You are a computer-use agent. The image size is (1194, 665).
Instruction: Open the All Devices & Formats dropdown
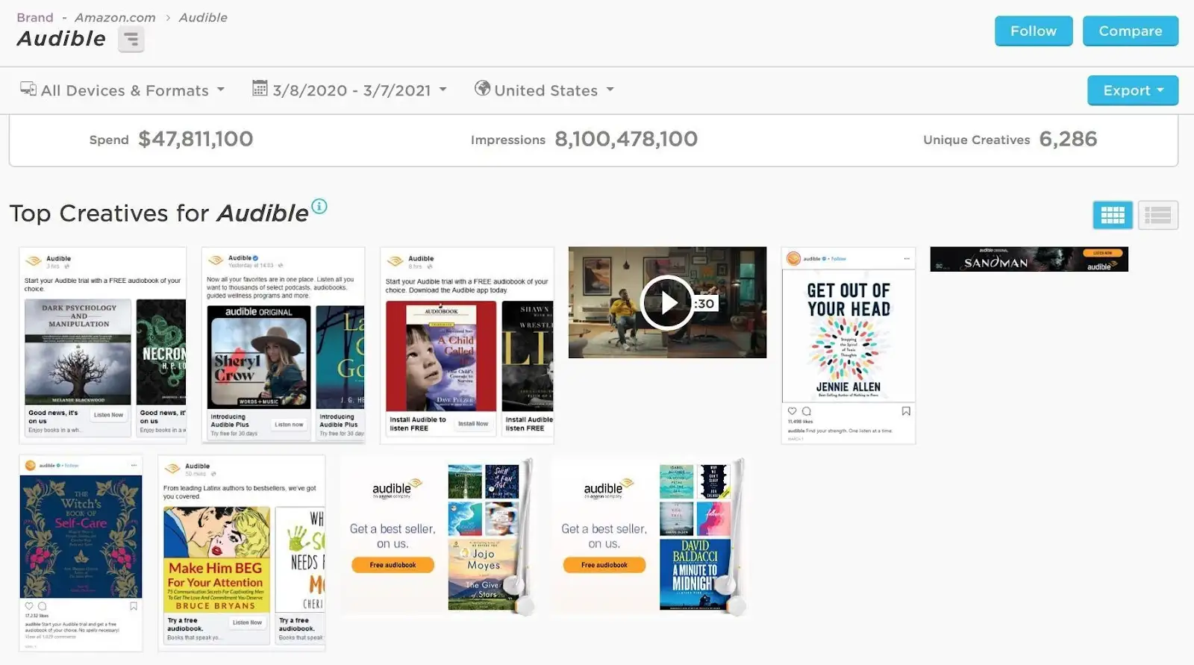point(122,90)
